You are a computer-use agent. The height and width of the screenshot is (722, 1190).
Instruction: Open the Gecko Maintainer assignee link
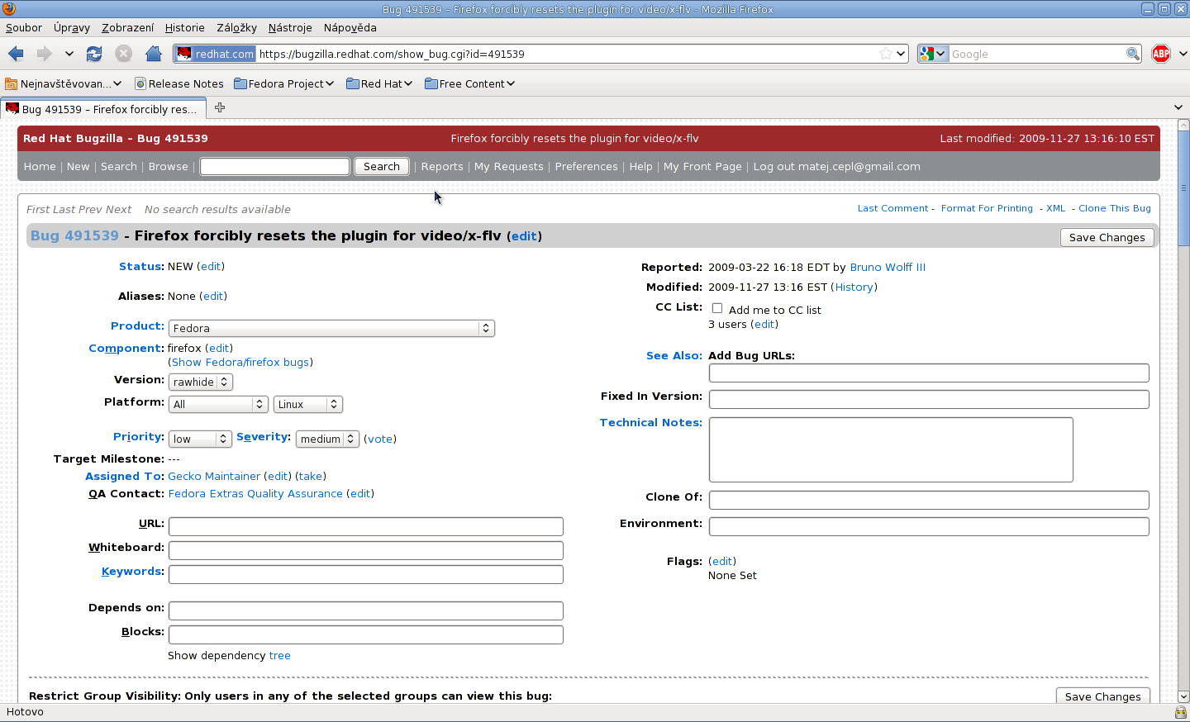(x=214, y=476)
